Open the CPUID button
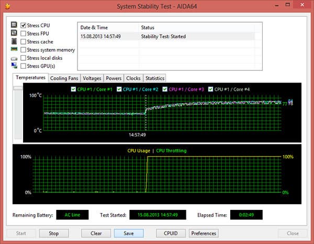 click(171, 233)
